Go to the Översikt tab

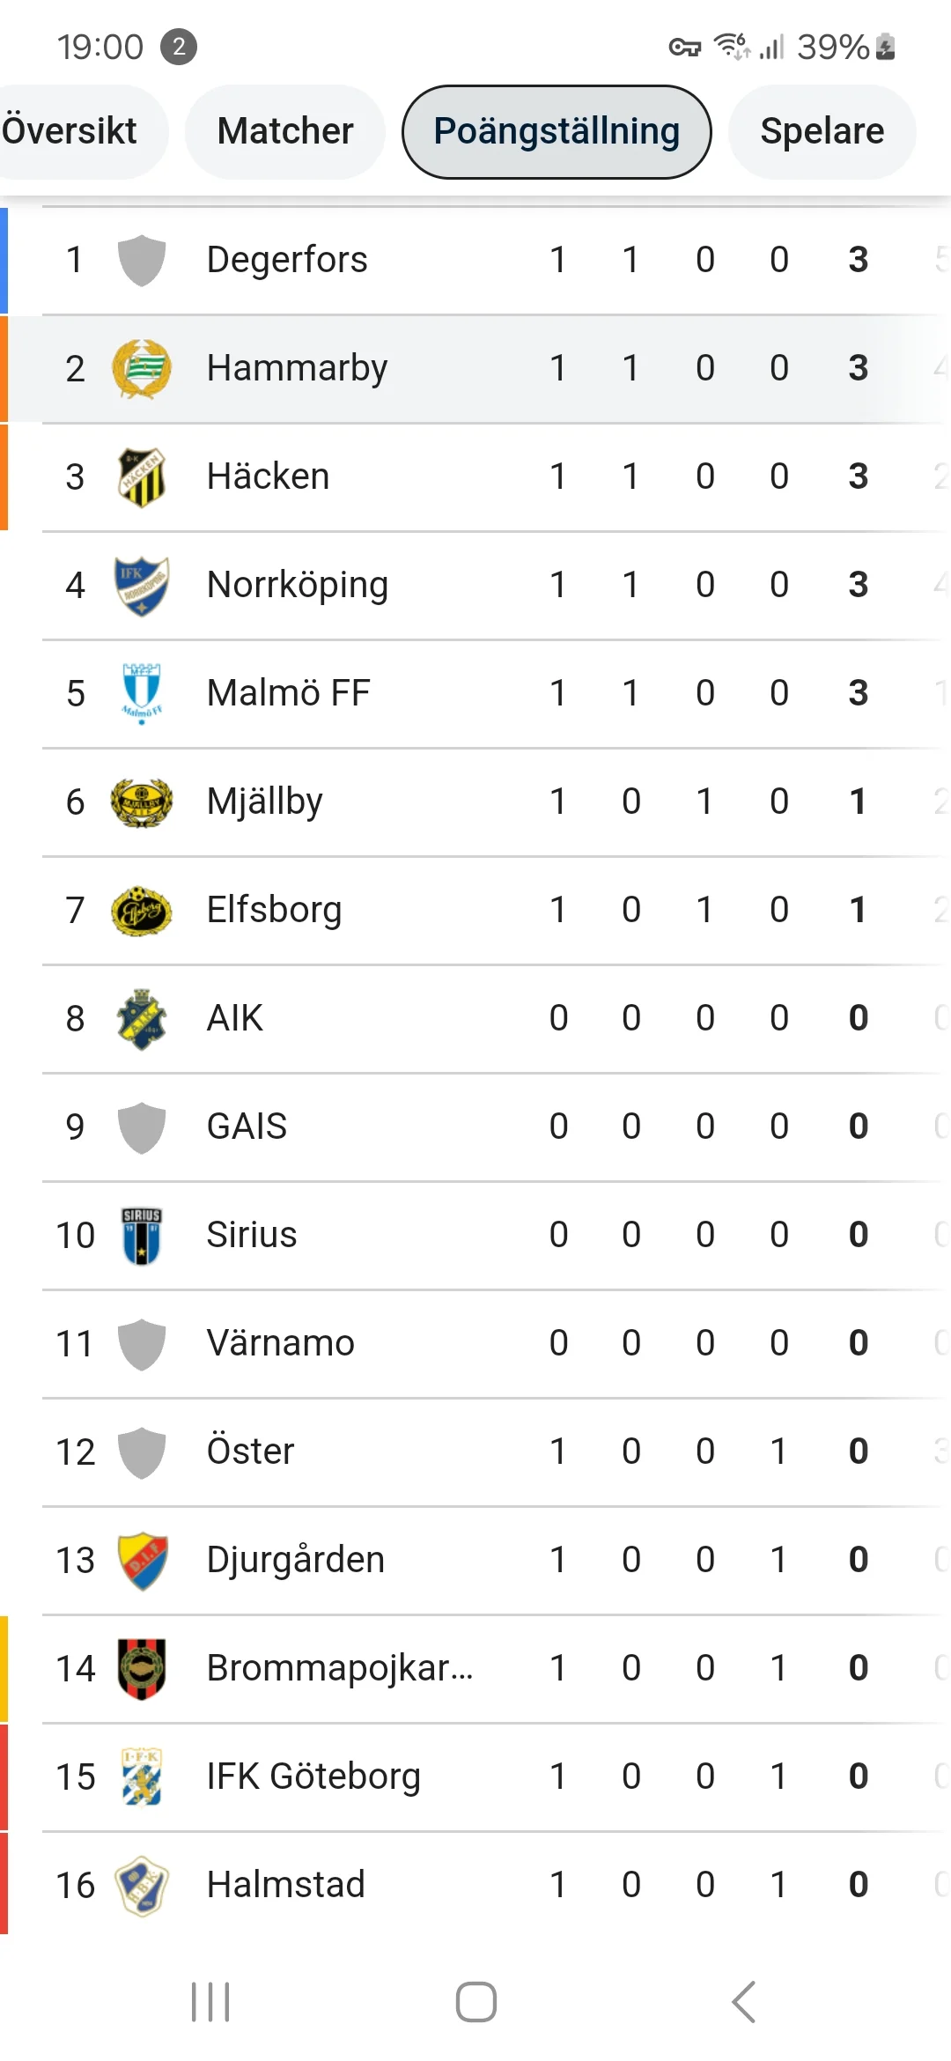tap(70, 132)
